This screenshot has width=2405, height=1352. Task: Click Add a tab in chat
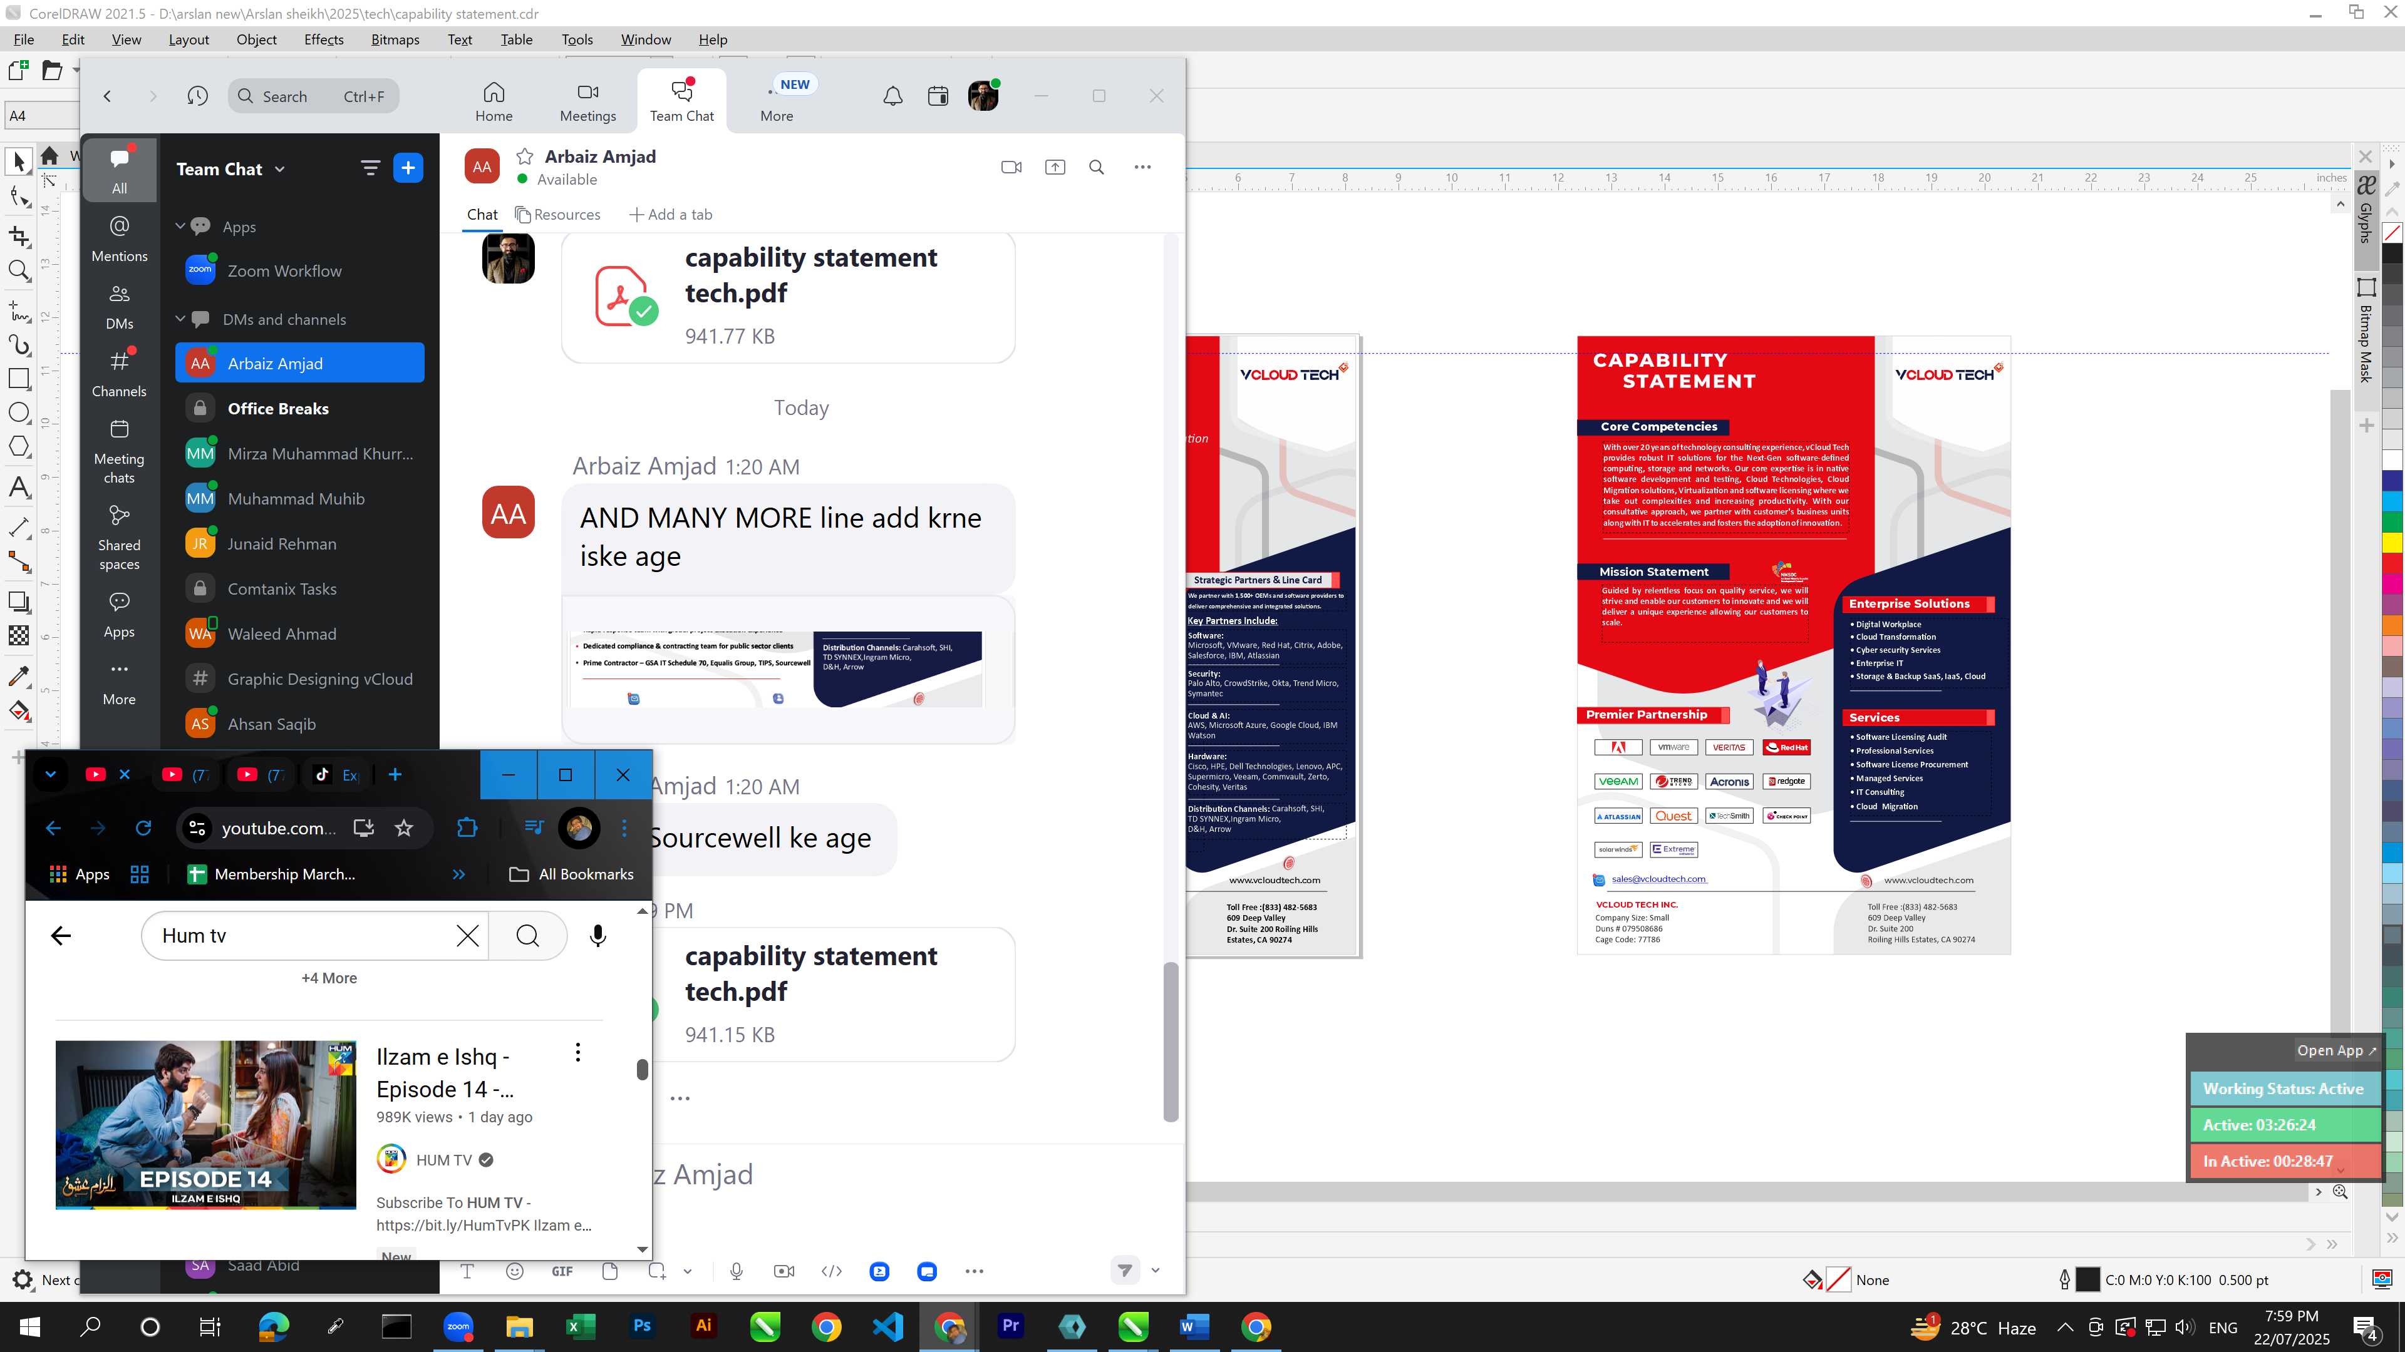pyautogui.click(x=670, y=215)
